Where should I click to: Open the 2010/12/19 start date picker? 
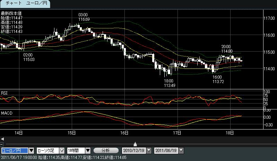pos(149,150)
